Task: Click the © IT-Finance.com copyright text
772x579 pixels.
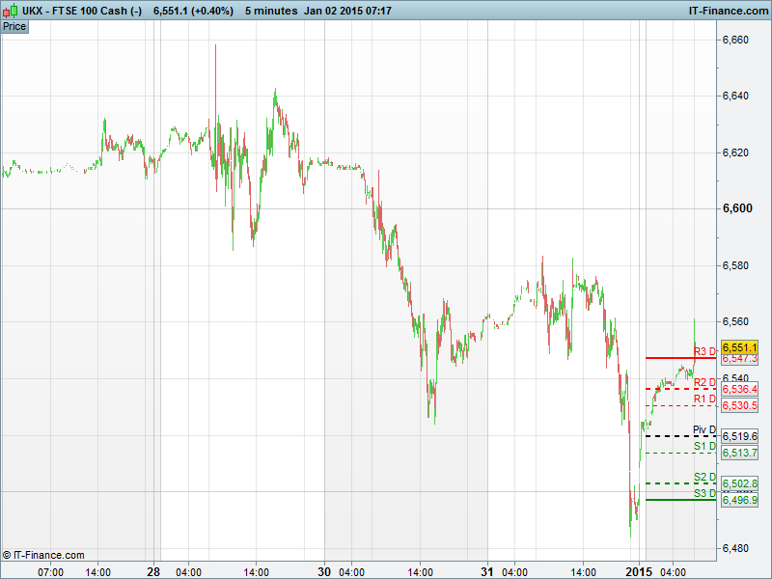Action: [x=43, y=555]
